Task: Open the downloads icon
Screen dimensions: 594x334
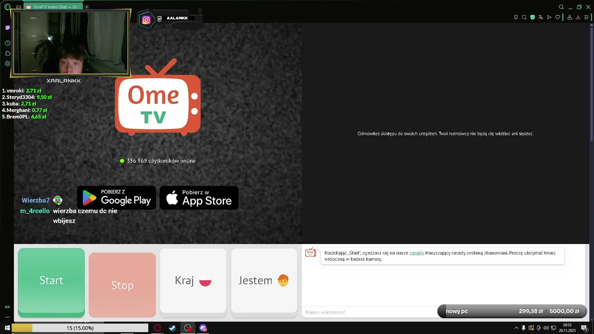Action: click(578, 17)
